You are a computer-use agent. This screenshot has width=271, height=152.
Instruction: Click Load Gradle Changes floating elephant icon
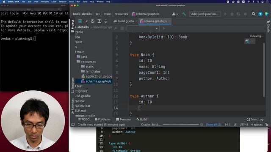(247, 41)
